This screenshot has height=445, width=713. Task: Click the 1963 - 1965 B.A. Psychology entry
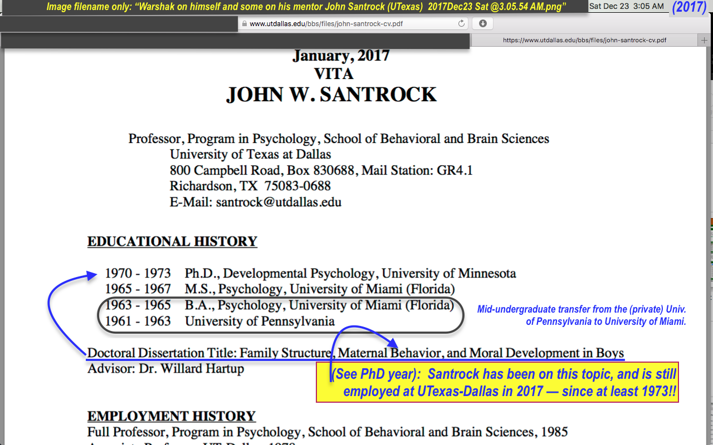pos(279,305)
